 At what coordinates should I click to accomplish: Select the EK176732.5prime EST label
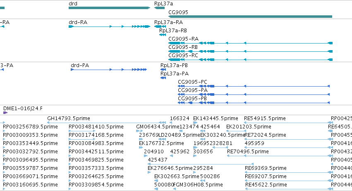[x=161, y=143]
